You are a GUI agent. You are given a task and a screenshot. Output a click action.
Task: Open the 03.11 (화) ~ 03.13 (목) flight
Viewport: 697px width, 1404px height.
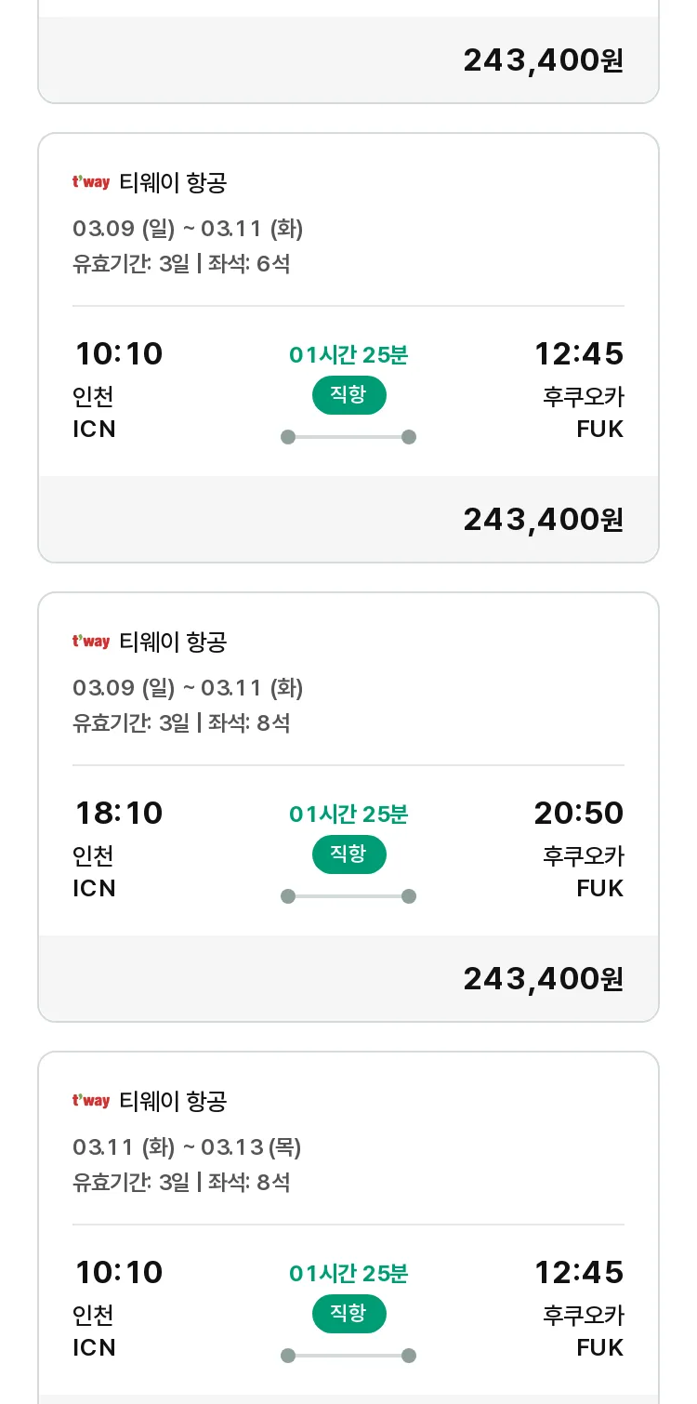click(x=348, y=1227)
